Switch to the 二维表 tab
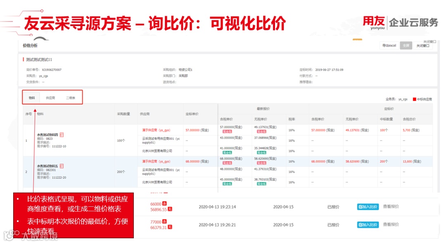 pyautogui.click(x=71, y=98)
